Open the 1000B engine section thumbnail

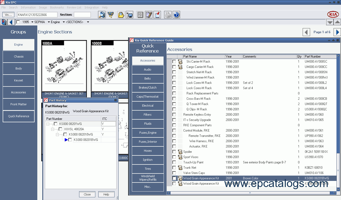(x=110, y=69)
